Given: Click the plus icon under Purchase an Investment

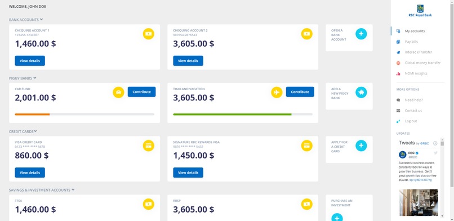Looking at the screenshot, I should [337, 218].
